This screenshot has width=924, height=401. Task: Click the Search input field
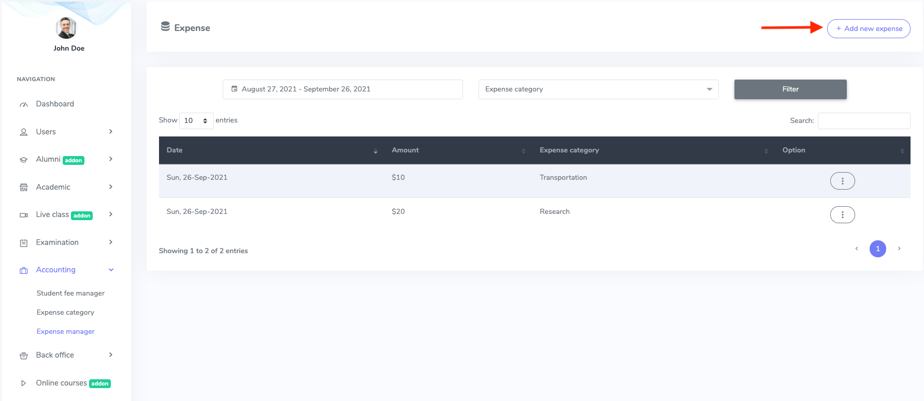tap(863, 121)
